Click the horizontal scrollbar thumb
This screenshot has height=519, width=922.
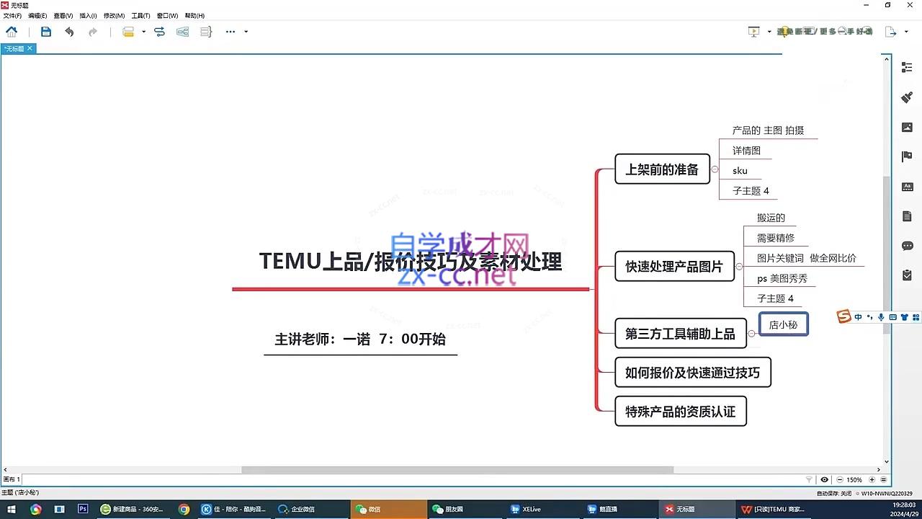pos(457,469)
